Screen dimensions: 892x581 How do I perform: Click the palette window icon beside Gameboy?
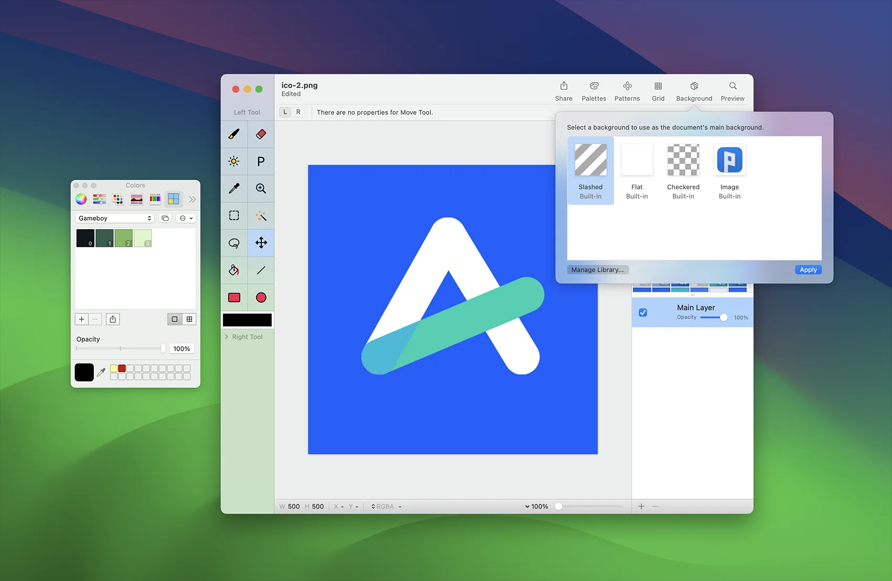165,218
